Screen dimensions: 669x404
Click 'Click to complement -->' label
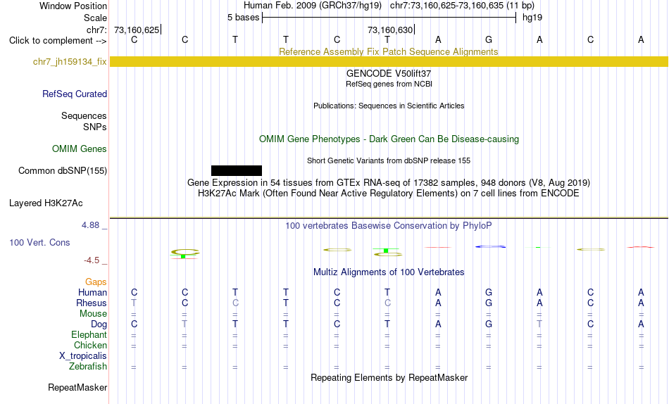coord(58,41)
